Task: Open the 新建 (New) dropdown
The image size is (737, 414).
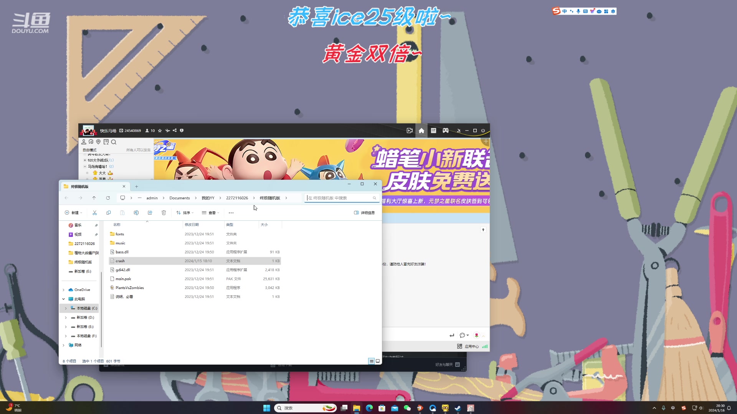Action: pyautogui.click(x=73, y=213)
